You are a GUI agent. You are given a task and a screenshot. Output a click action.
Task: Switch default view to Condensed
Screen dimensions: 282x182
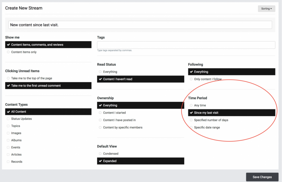[111, 154]
